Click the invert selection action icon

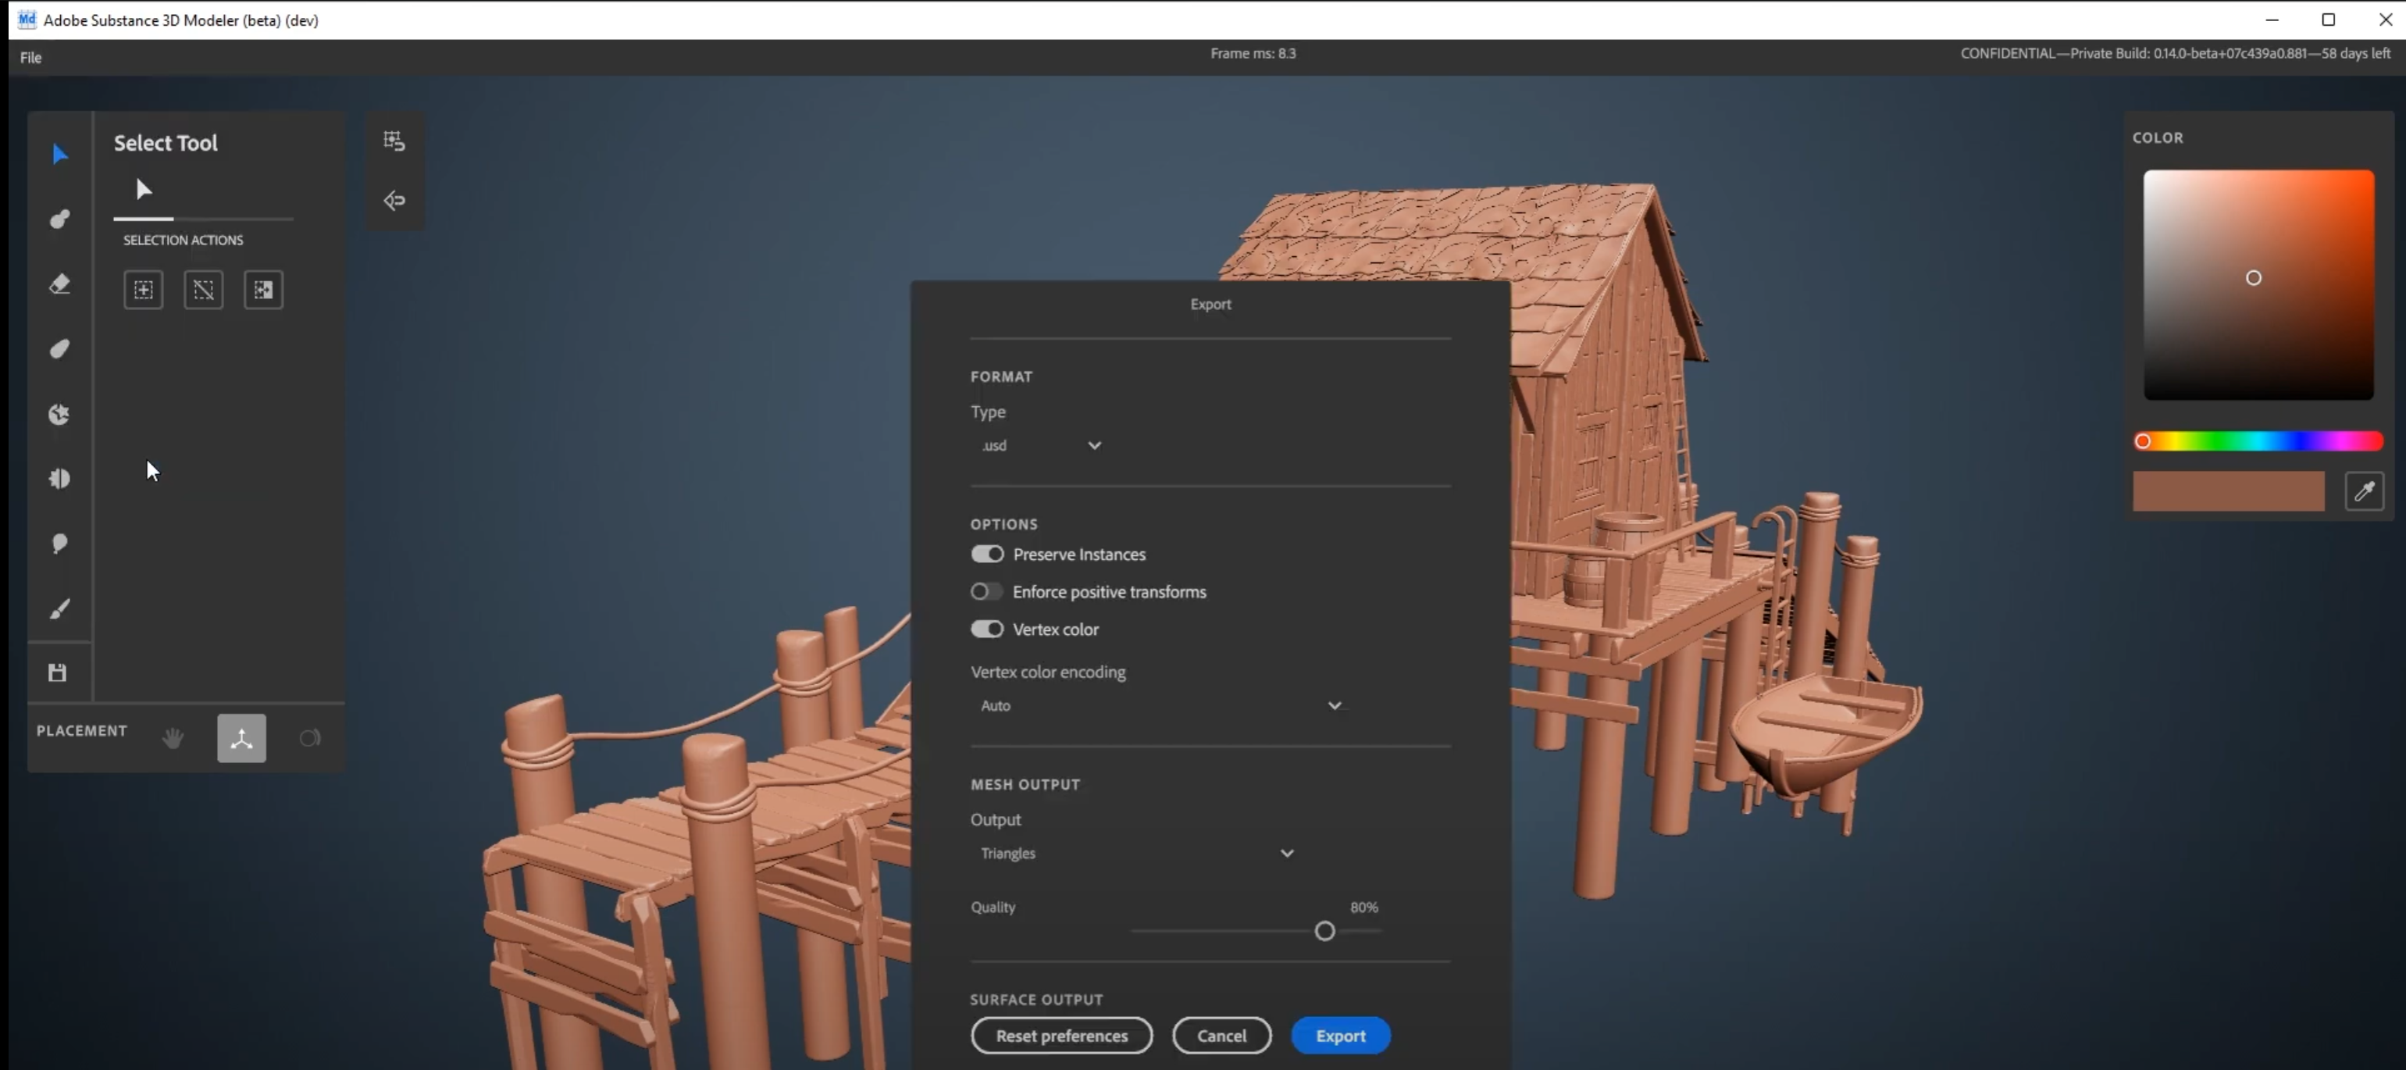pos(263,290)
